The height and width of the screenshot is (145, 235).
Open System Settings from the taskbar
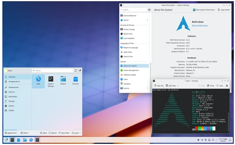(12, 140)
